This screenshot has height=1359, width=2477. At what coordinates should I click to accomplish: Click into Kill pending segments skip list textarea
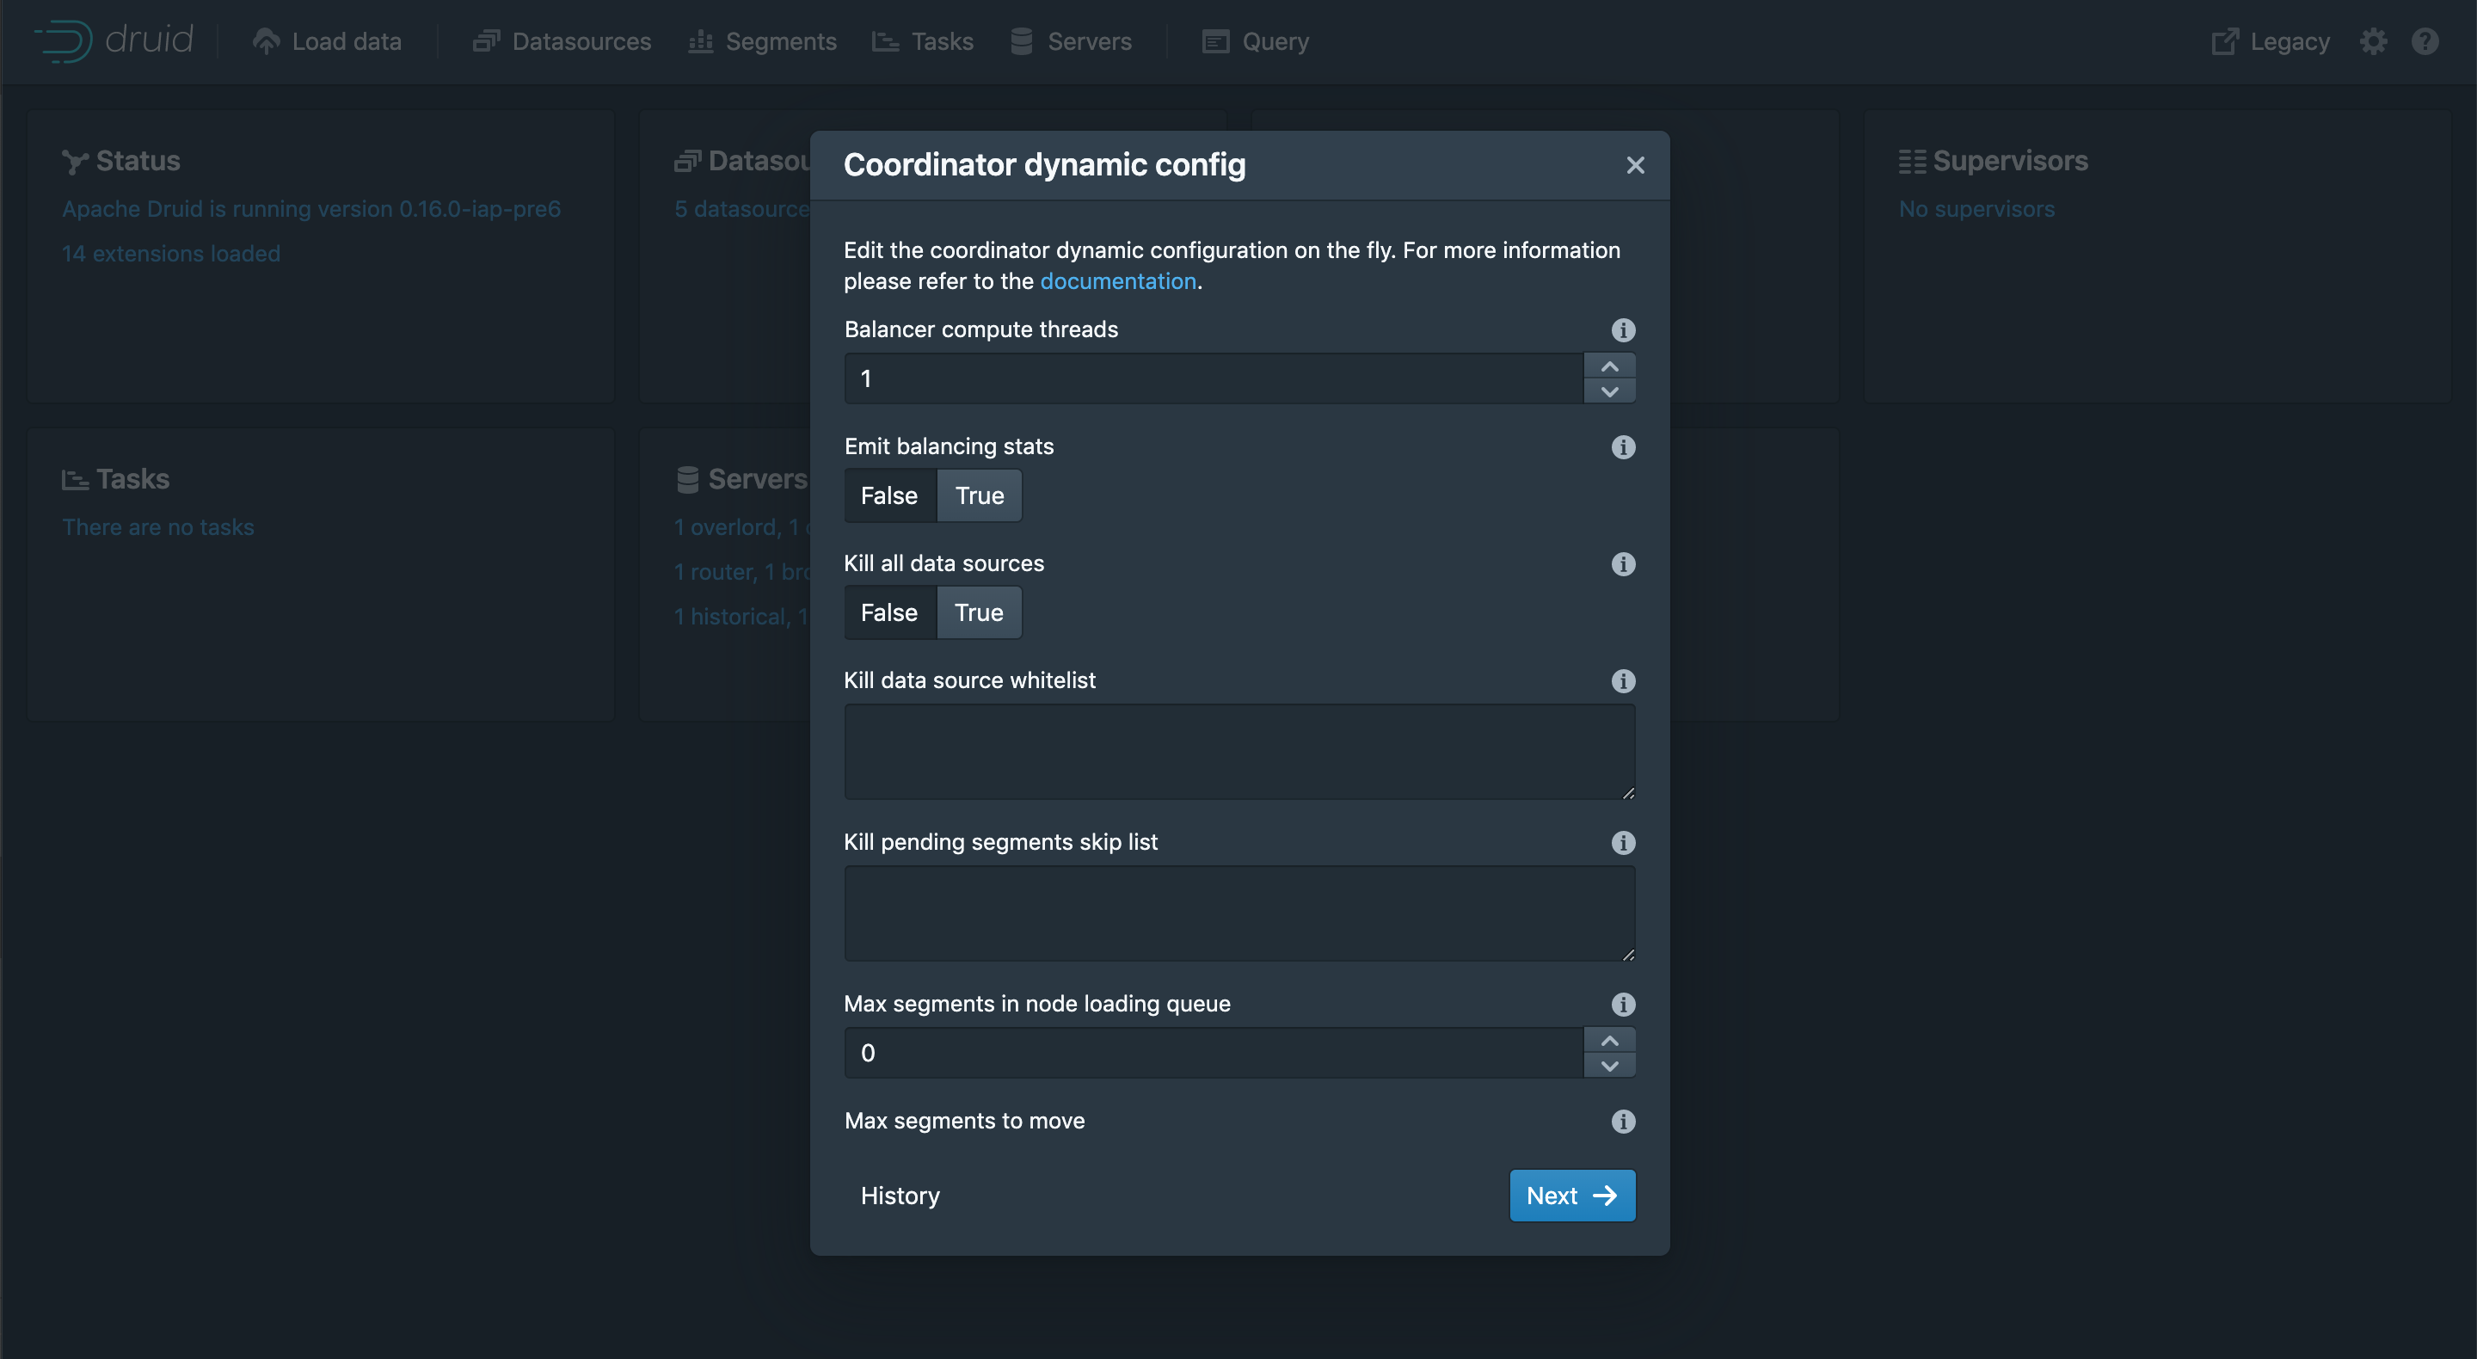coord(1239,913)
